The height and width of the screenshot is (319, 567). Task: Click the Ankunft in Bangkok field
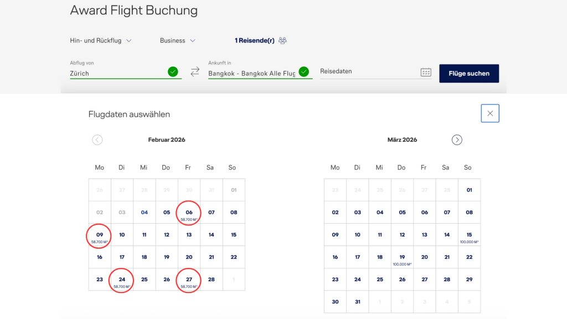(x=251, y=73)
